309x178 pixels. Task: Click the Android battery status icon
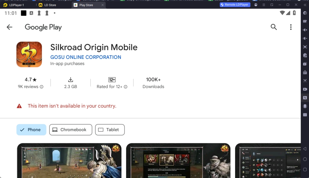click(x=294, y=13)
